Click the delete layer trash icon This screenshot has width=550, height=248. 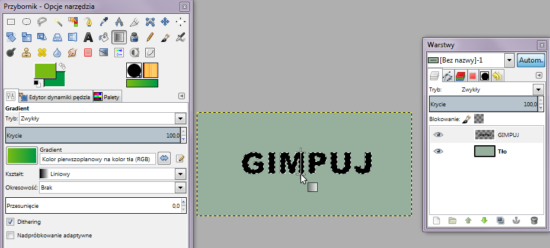coord(534,220)
